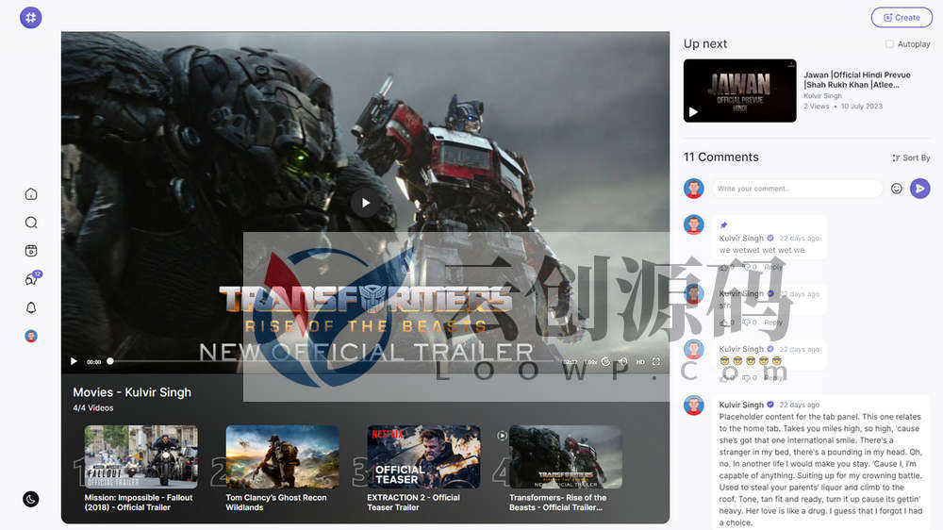Open the profile avatar in sidebar
This screenshot has height=530, width=943.
[31, 336]
